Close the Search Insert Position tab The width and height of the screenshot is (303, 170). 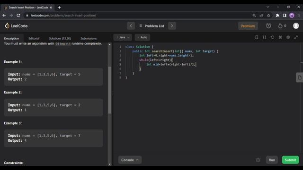coord(51,8)
